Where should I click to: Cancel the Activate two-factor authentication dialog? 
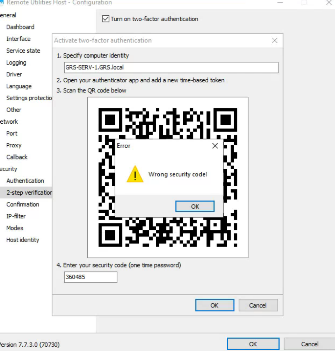258,305
